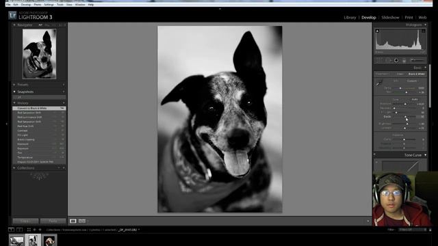
Task: Go back using filmstrip left arrow
Action: tap(35, 230)
